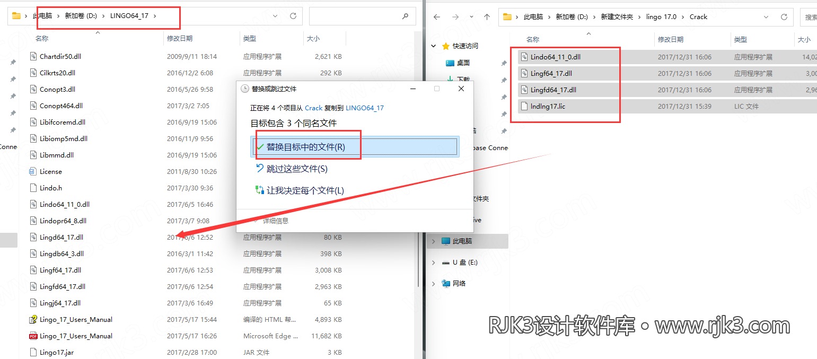Go back in the Crack window
This screenshot has height=359, width=817.
436,17
